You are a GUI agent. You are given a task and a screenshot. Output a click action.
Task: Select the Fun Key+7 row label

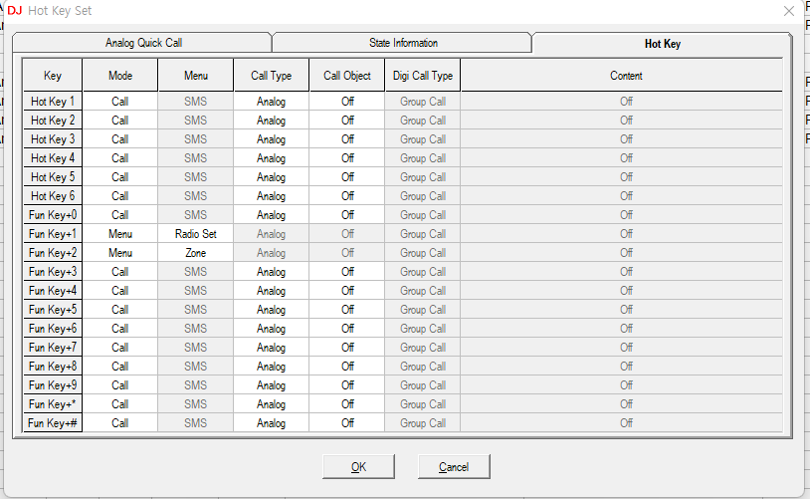click(53, 348)
